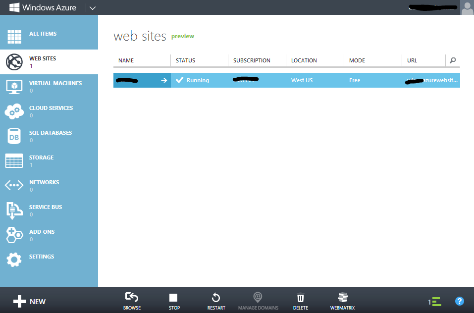Click the MANAGE DOMAINS command icon

tap(258, 297)
